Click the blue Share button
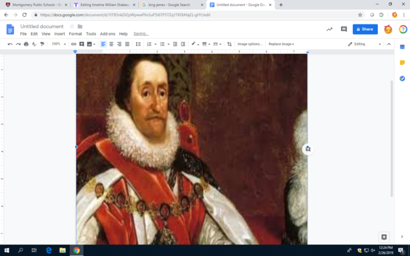410x256 pixels. [x=365, y=29]
